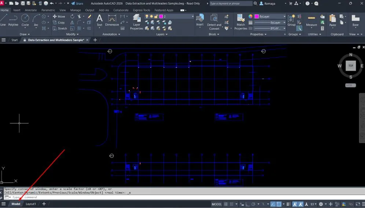The height and width of the screenshot is (208, 365).
Task: Click the magenta object color swatch
Action: pos(257,17)
